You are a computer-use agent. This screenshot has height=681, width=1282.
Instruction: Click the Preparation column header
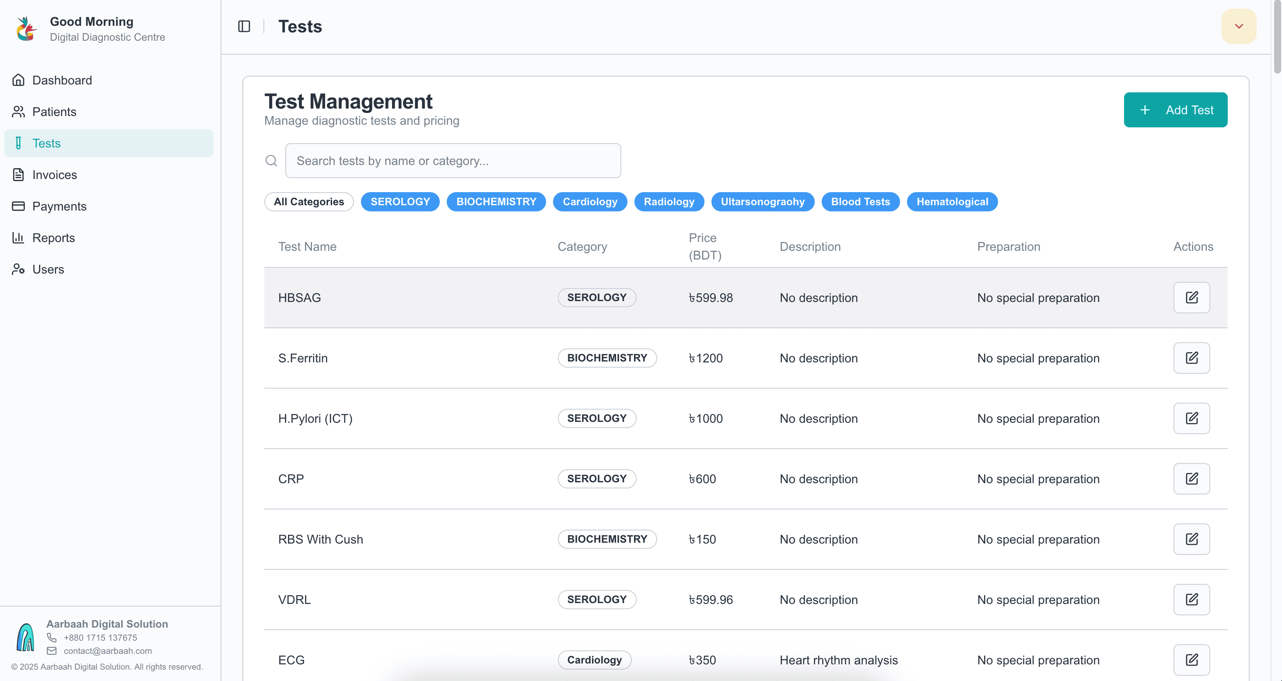1008,246
